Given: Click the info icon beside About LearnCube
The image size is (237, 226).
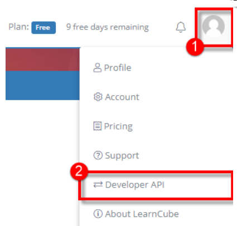Looking at the screenshot, I should coord(98,214).
